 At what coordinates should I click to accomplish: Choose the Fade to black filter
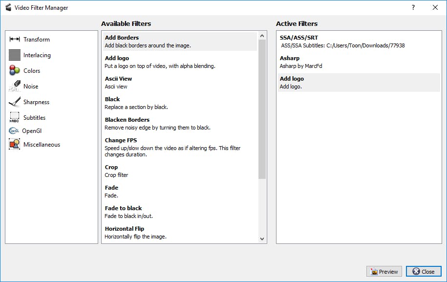180,212
